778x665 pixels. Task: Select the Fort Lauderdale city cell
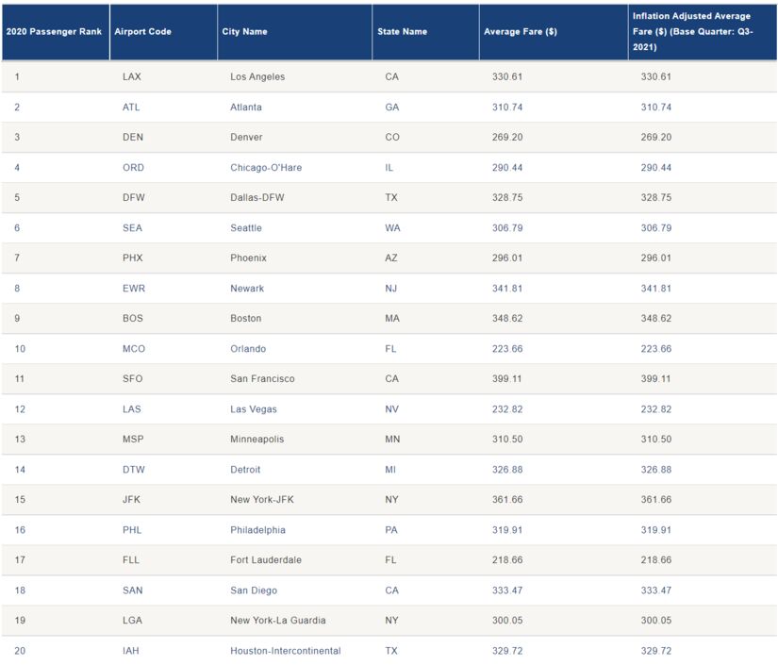pos(266,559)
